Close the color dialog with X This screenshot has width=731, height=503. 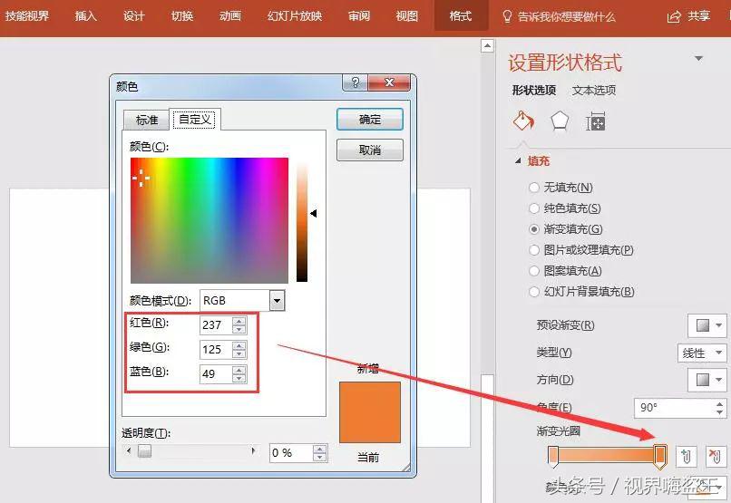pos(389,82)
